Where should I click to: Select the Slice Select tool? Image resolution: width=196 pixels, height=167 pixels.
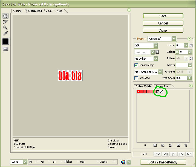pyautogui.click(x=5, y=22)
